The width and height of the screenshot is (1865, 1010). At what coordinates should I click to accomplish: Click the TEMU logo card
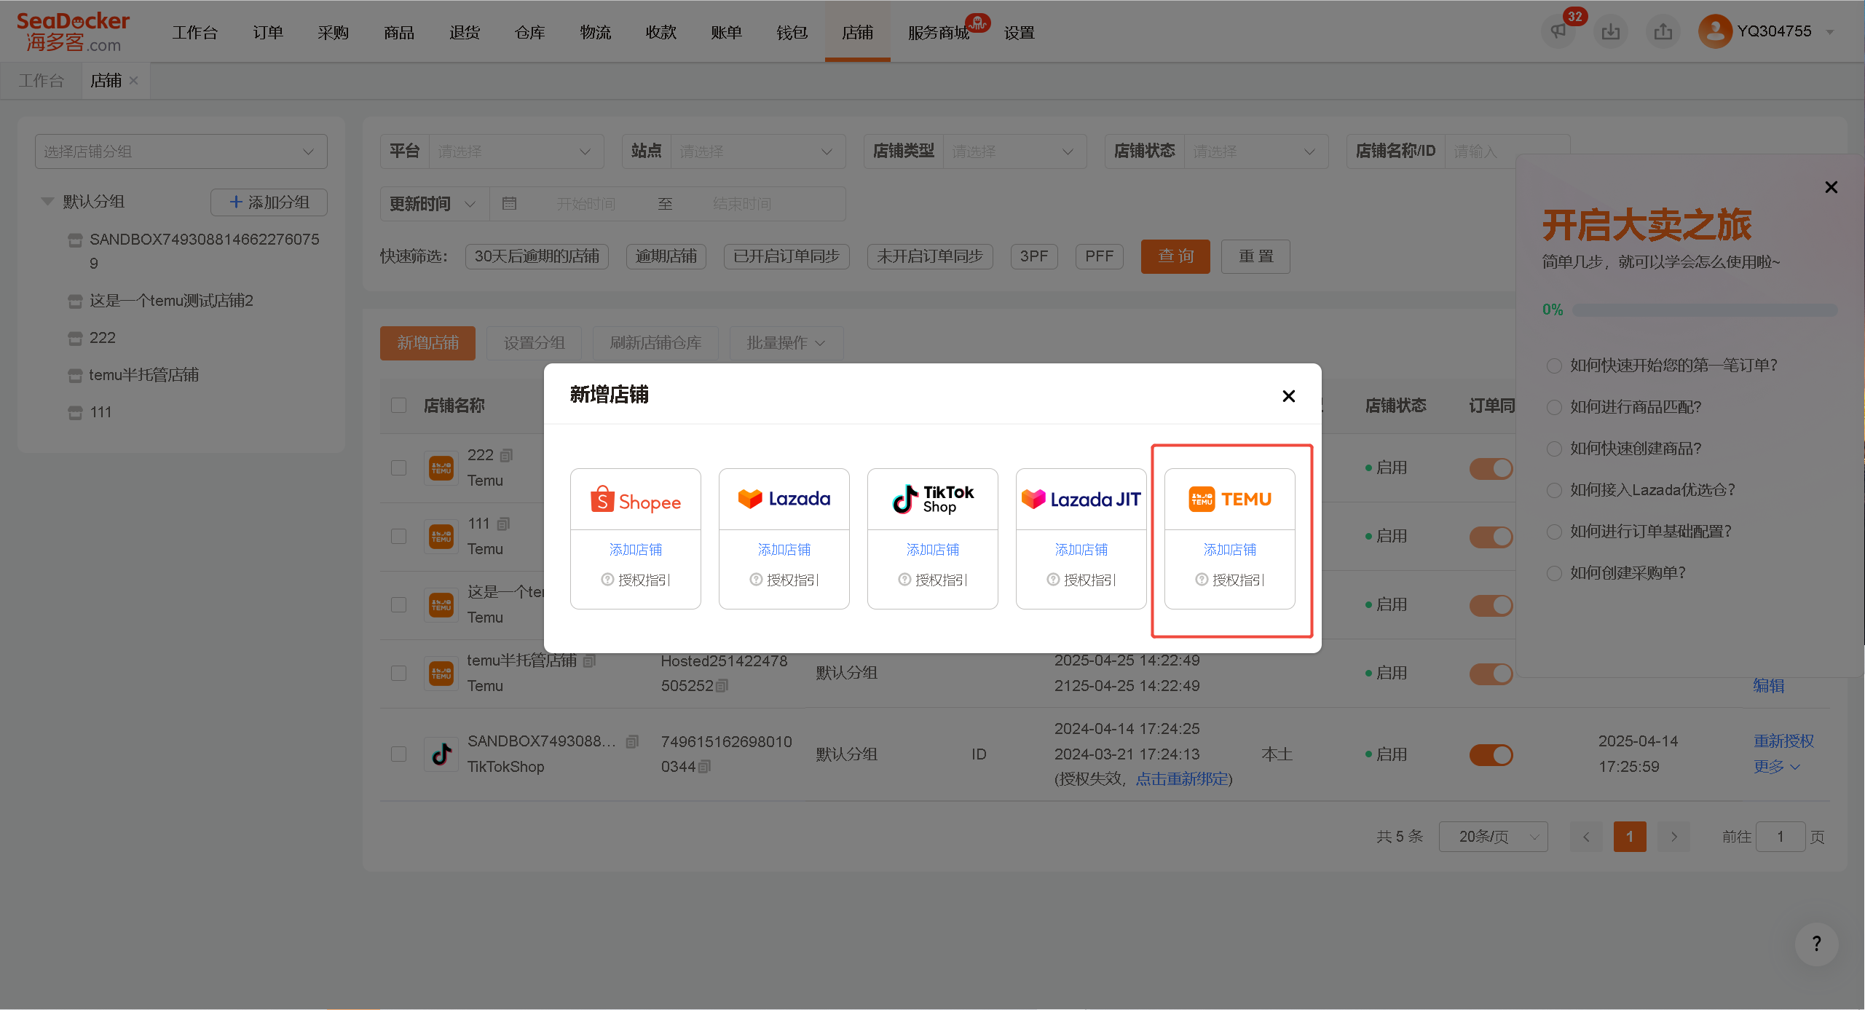click(x=1229, y=499)
